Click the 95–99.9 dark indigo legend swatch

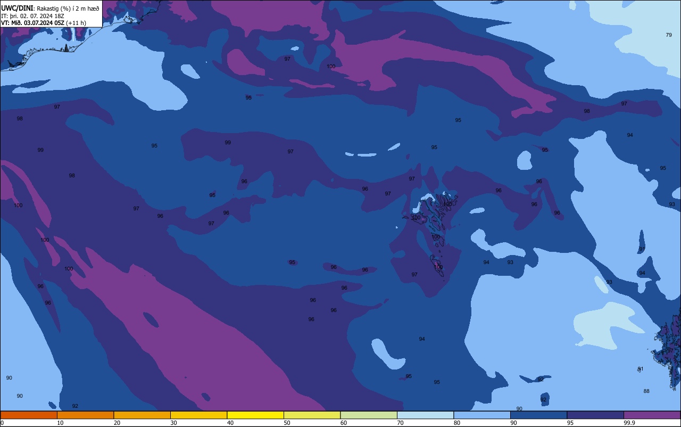tap(595, 415)
